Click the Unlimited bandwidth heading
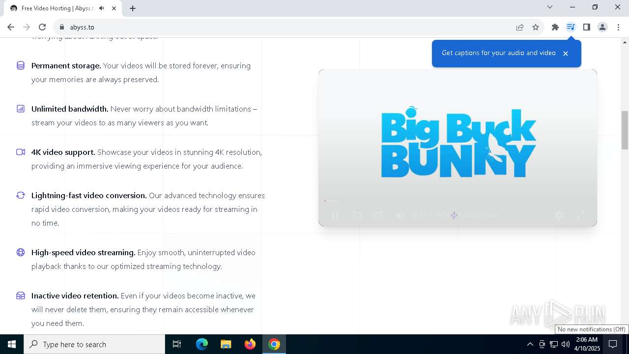Viewport: 629px width, 354px height. (x=70, y=109)
